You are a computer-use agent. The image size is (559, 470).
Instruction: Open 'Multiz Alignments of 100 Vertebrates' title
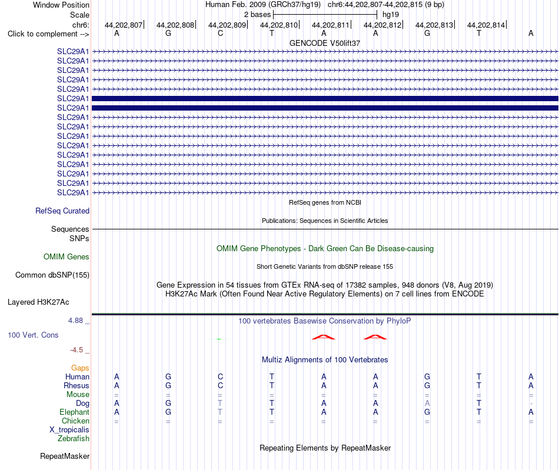pyautogui.click(x=325, y=360)
